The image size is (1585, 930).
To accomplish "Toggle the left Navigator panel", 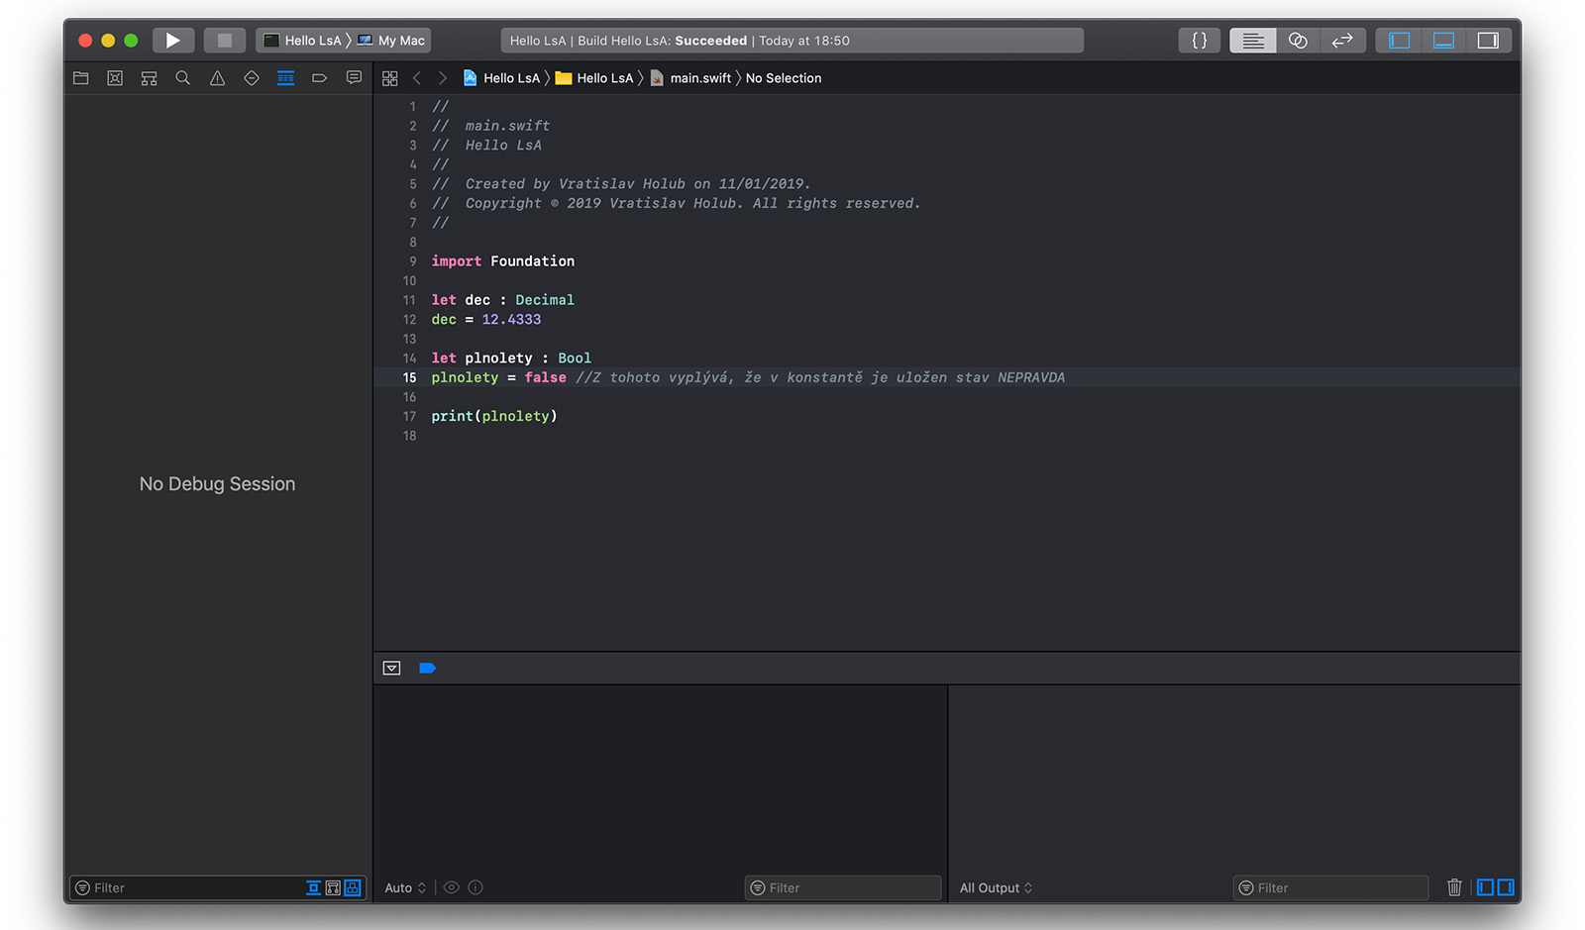I will coord(1399,41).
